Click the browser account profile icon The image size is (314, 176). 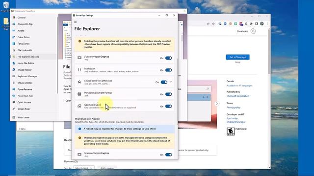[x=253, y=31]
